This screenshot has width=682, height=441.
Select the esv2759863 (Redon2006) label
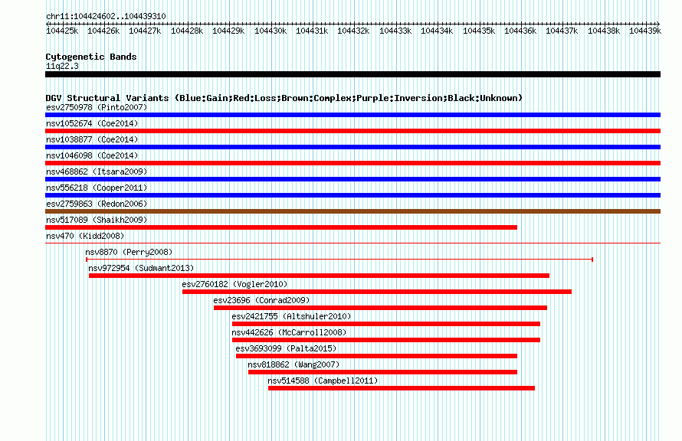tap(97, 204)
